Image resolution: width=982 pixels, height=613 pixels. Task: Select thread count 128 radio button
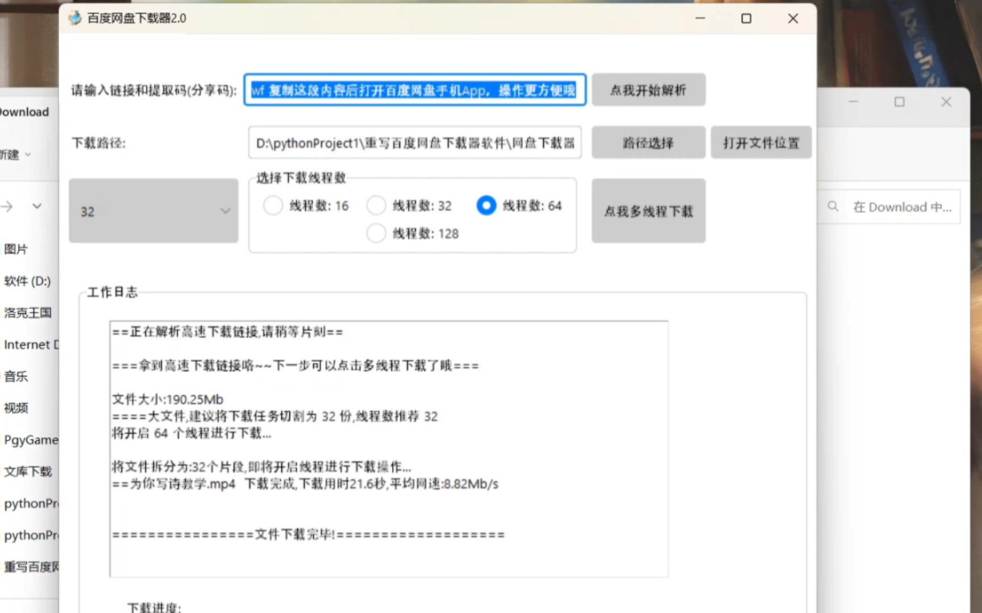[x=376, y=233]
